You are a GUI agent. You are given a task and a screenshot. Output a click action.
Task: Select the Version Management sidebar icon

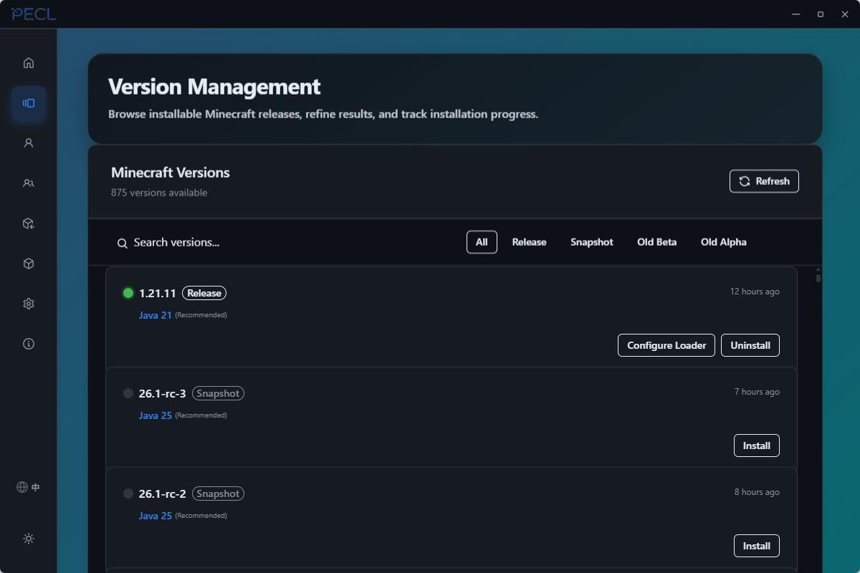point(29,103)
